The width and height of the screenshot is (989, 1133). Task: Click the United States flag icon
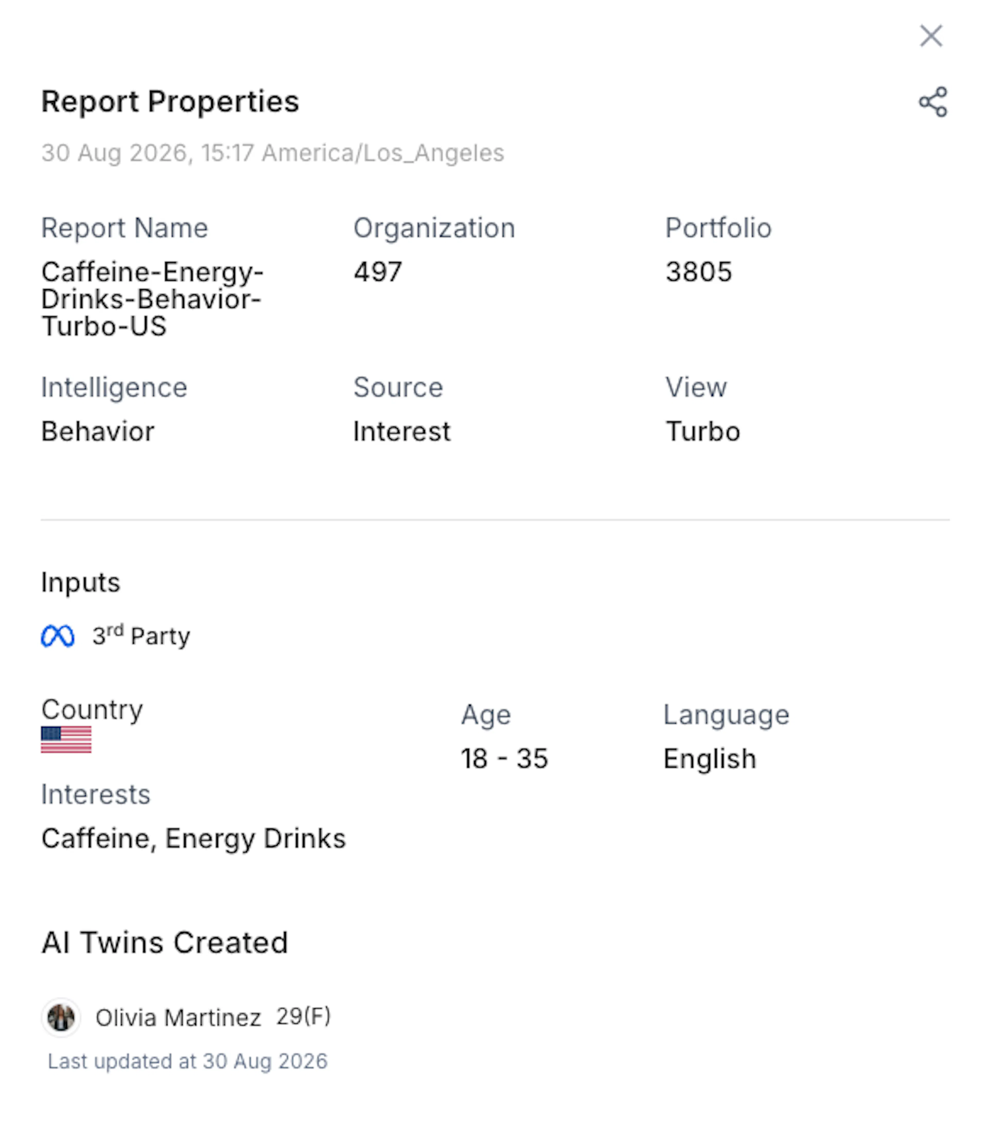point(66,740)
